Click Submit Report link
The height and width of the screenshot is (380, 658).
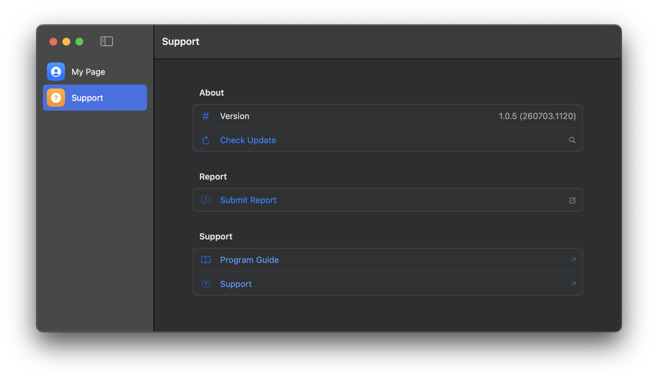pos(248,200)
